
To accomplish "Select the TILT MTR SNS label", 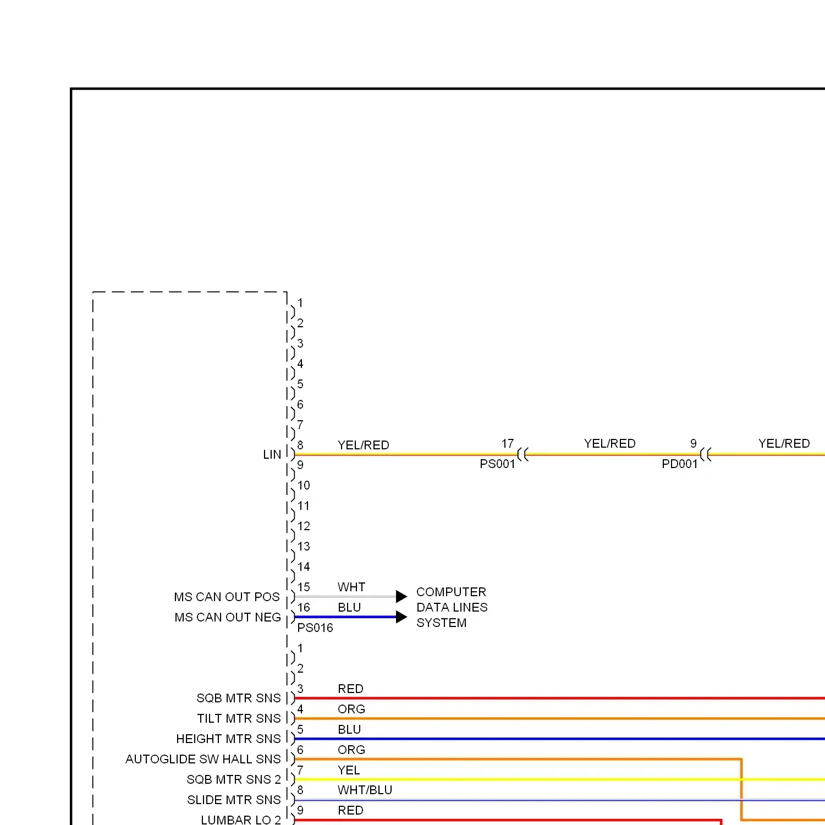I will pyautogui.click(x=239, y=718).
